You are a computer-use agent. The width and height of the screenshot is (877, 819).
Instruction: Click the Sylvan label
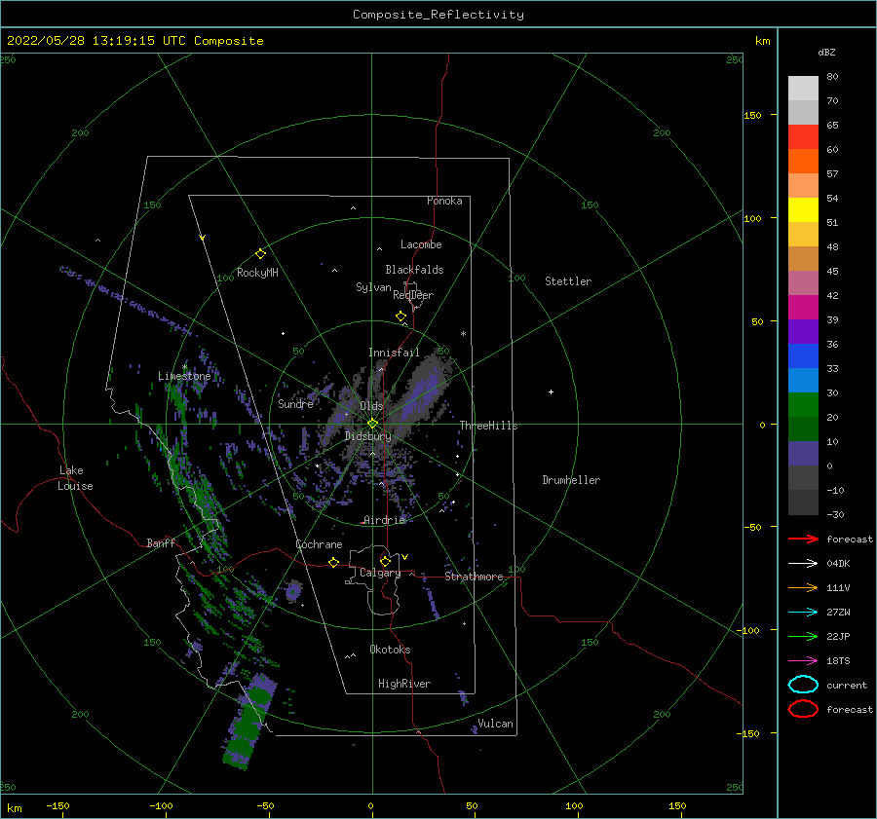[373, 287]
